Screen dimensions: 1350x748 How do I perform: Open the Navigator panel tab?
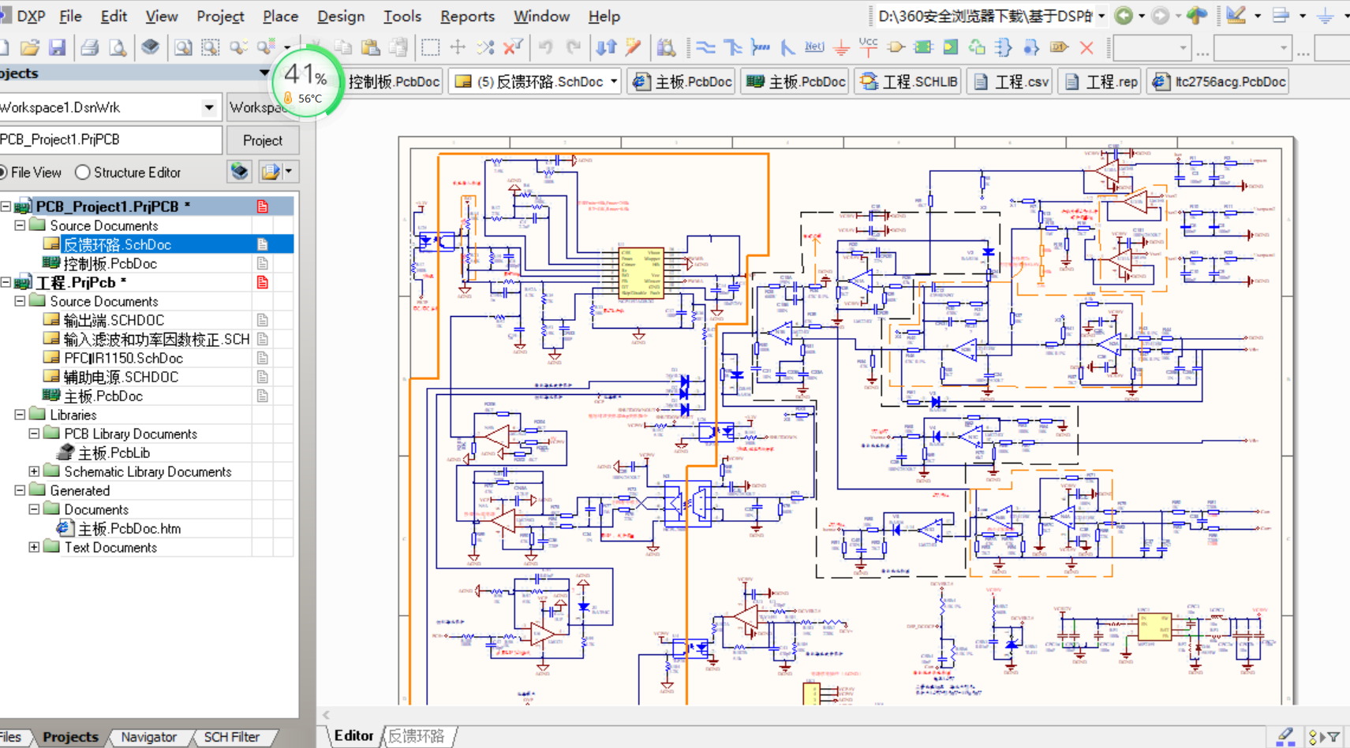pyautogui.click(x=149, y=737)
